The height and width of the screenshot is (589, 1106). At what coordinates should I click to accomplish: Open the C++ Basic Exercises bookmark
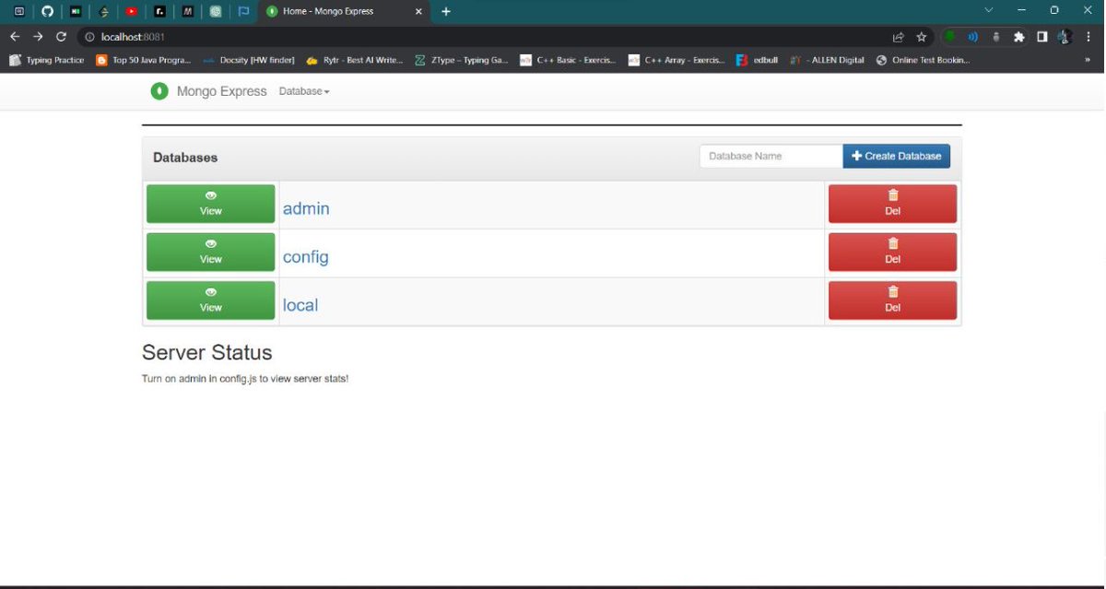click(568, 60)
